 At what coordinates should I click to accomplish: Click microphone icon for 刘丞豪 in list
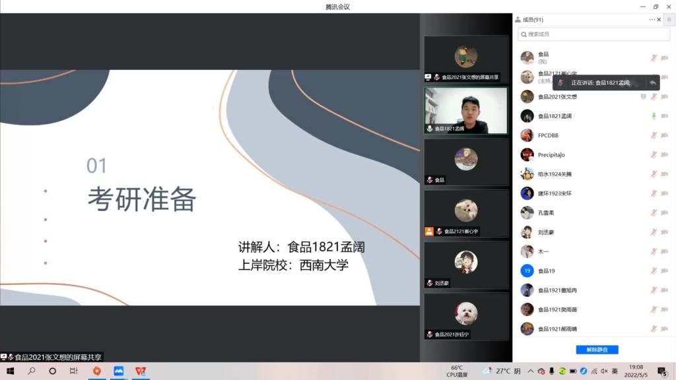click(654, 232)
